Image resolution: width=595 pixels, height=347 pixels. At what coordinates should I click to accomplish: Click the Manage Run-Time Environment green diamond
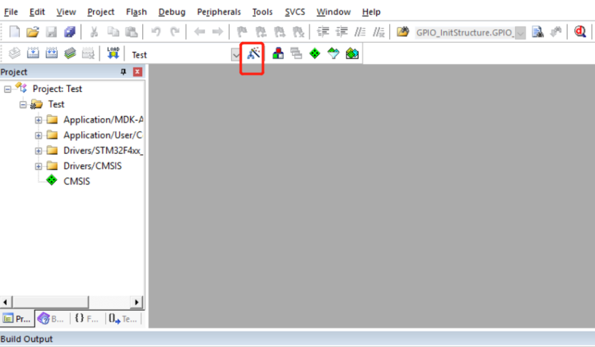(314, 53)
